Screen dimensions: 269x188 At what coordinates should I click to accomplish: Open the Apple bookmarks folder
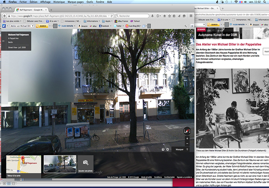107,21
